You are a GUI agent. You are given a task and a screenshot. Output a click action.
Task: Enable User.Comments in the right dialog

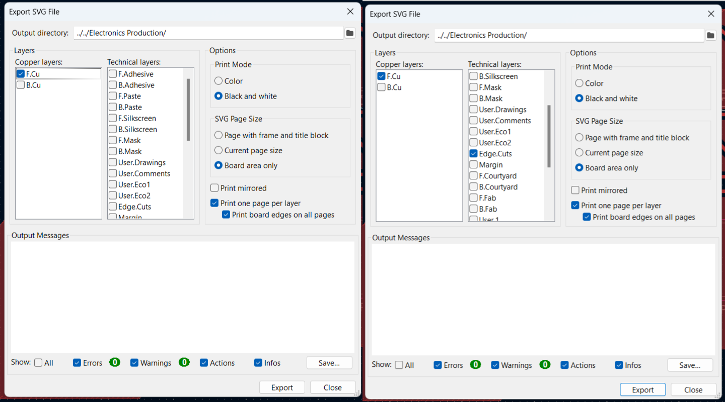point(473,121)
